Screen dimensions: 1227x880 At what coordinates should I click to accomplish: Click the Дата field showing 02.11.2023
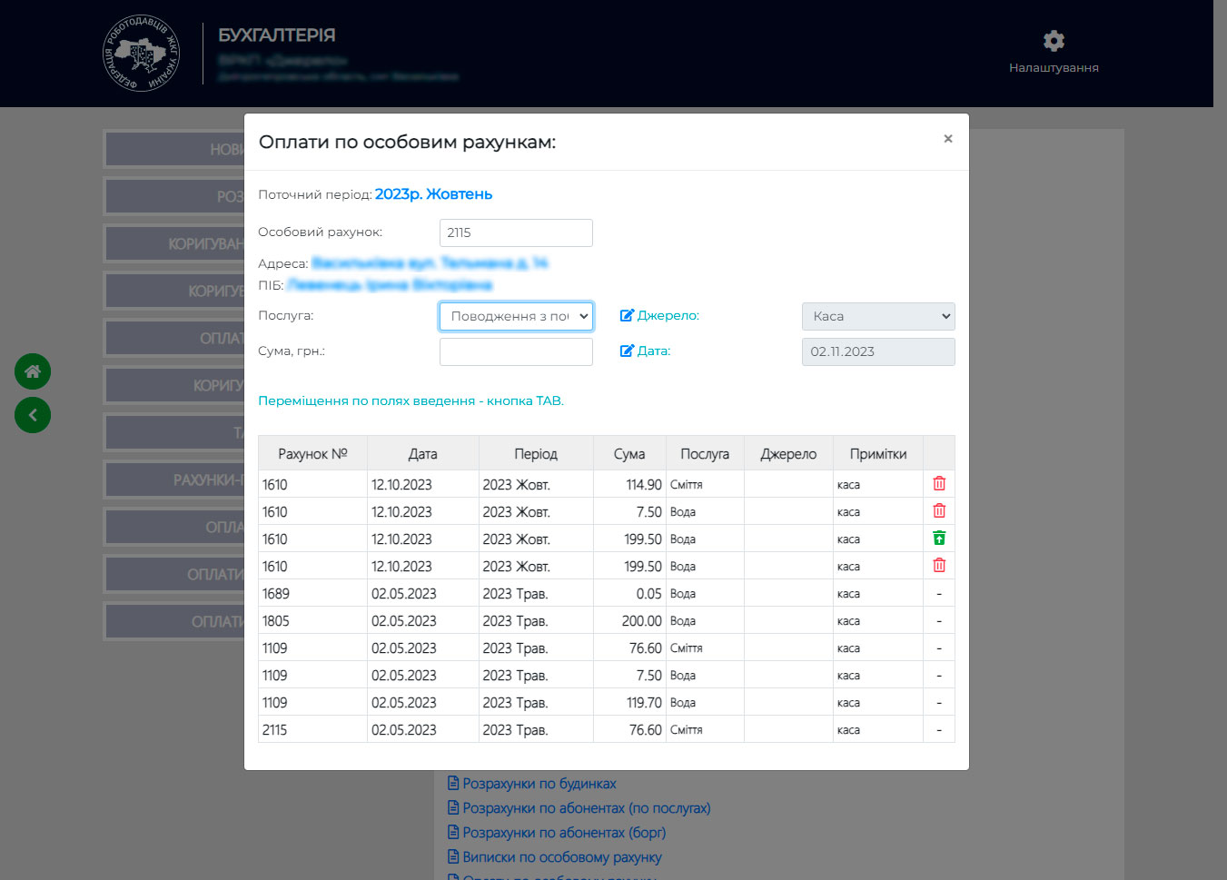(x=877, y=351)
